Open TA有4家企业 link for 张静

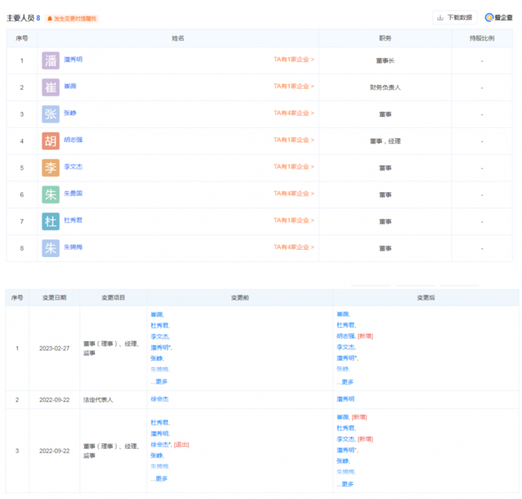(294, 113)
